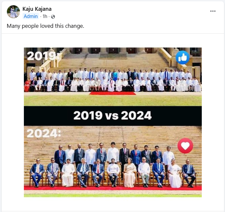Click the globe public privacy icon

tap(53, 17)
